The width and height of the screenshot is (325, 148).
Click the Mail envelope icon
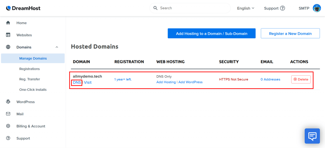click(x=8, y=114)
